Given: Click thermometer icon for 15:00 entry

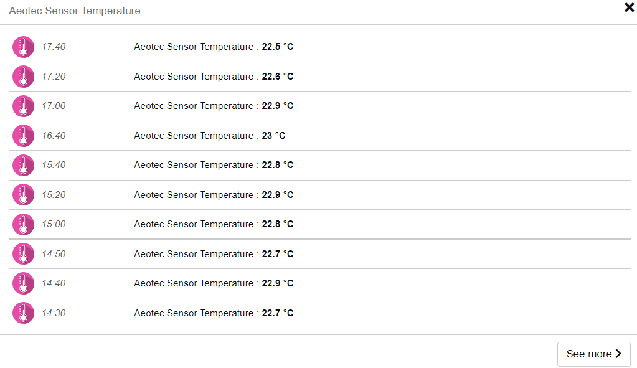Looking at the screenshot, I should point(23,224).
